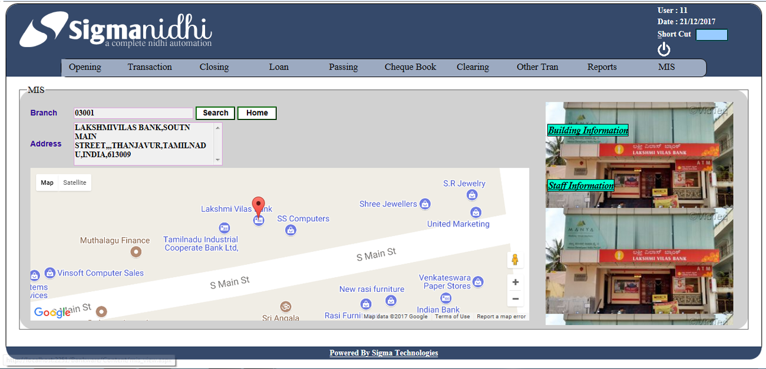The image size is (766, 369).
Task: Click the S.R Jewelry shop marker icon
Action: tap(471, 195)
